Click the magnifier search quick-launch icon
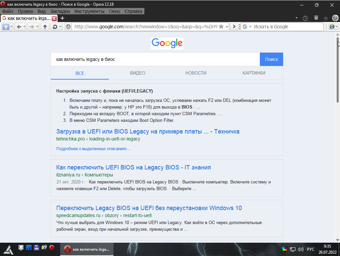340x256 pixels. [44, 248]
